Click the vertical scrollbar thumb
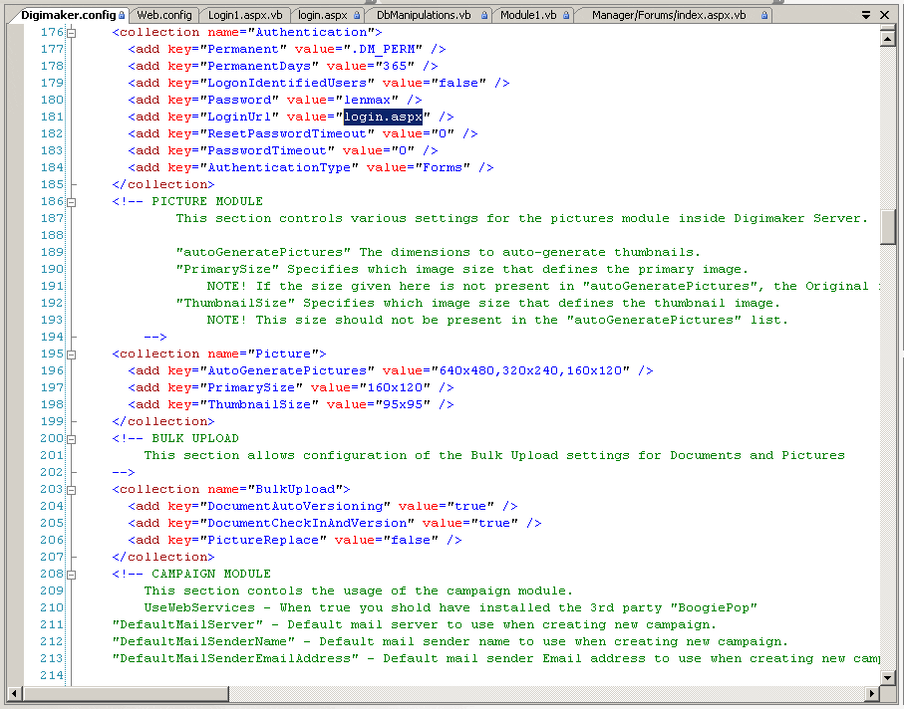This screenshot has width=904, height=709. (x=888, y=226)
